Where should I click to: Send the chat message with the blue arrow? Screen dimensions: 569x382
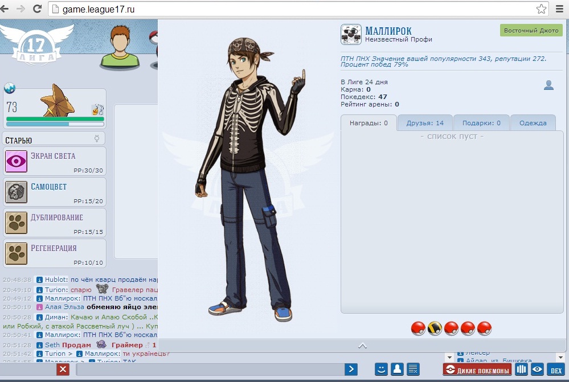(x=351, y=369)
